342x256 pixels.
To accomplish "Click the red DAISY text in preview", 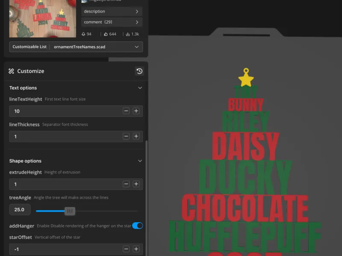I will click(245, 146).
